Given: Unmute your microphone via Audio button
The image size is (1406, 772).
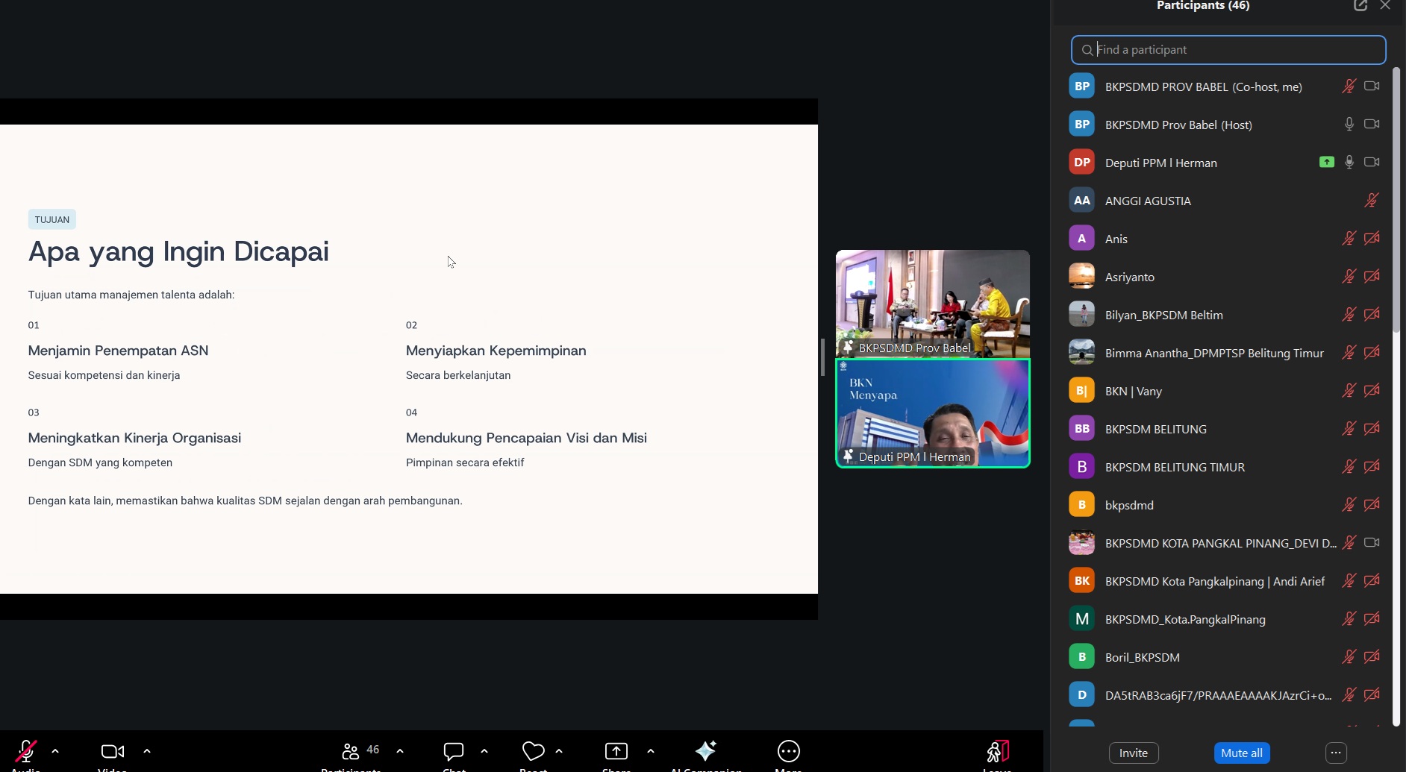Looking at the screenshot, I should tap(26, 751).
